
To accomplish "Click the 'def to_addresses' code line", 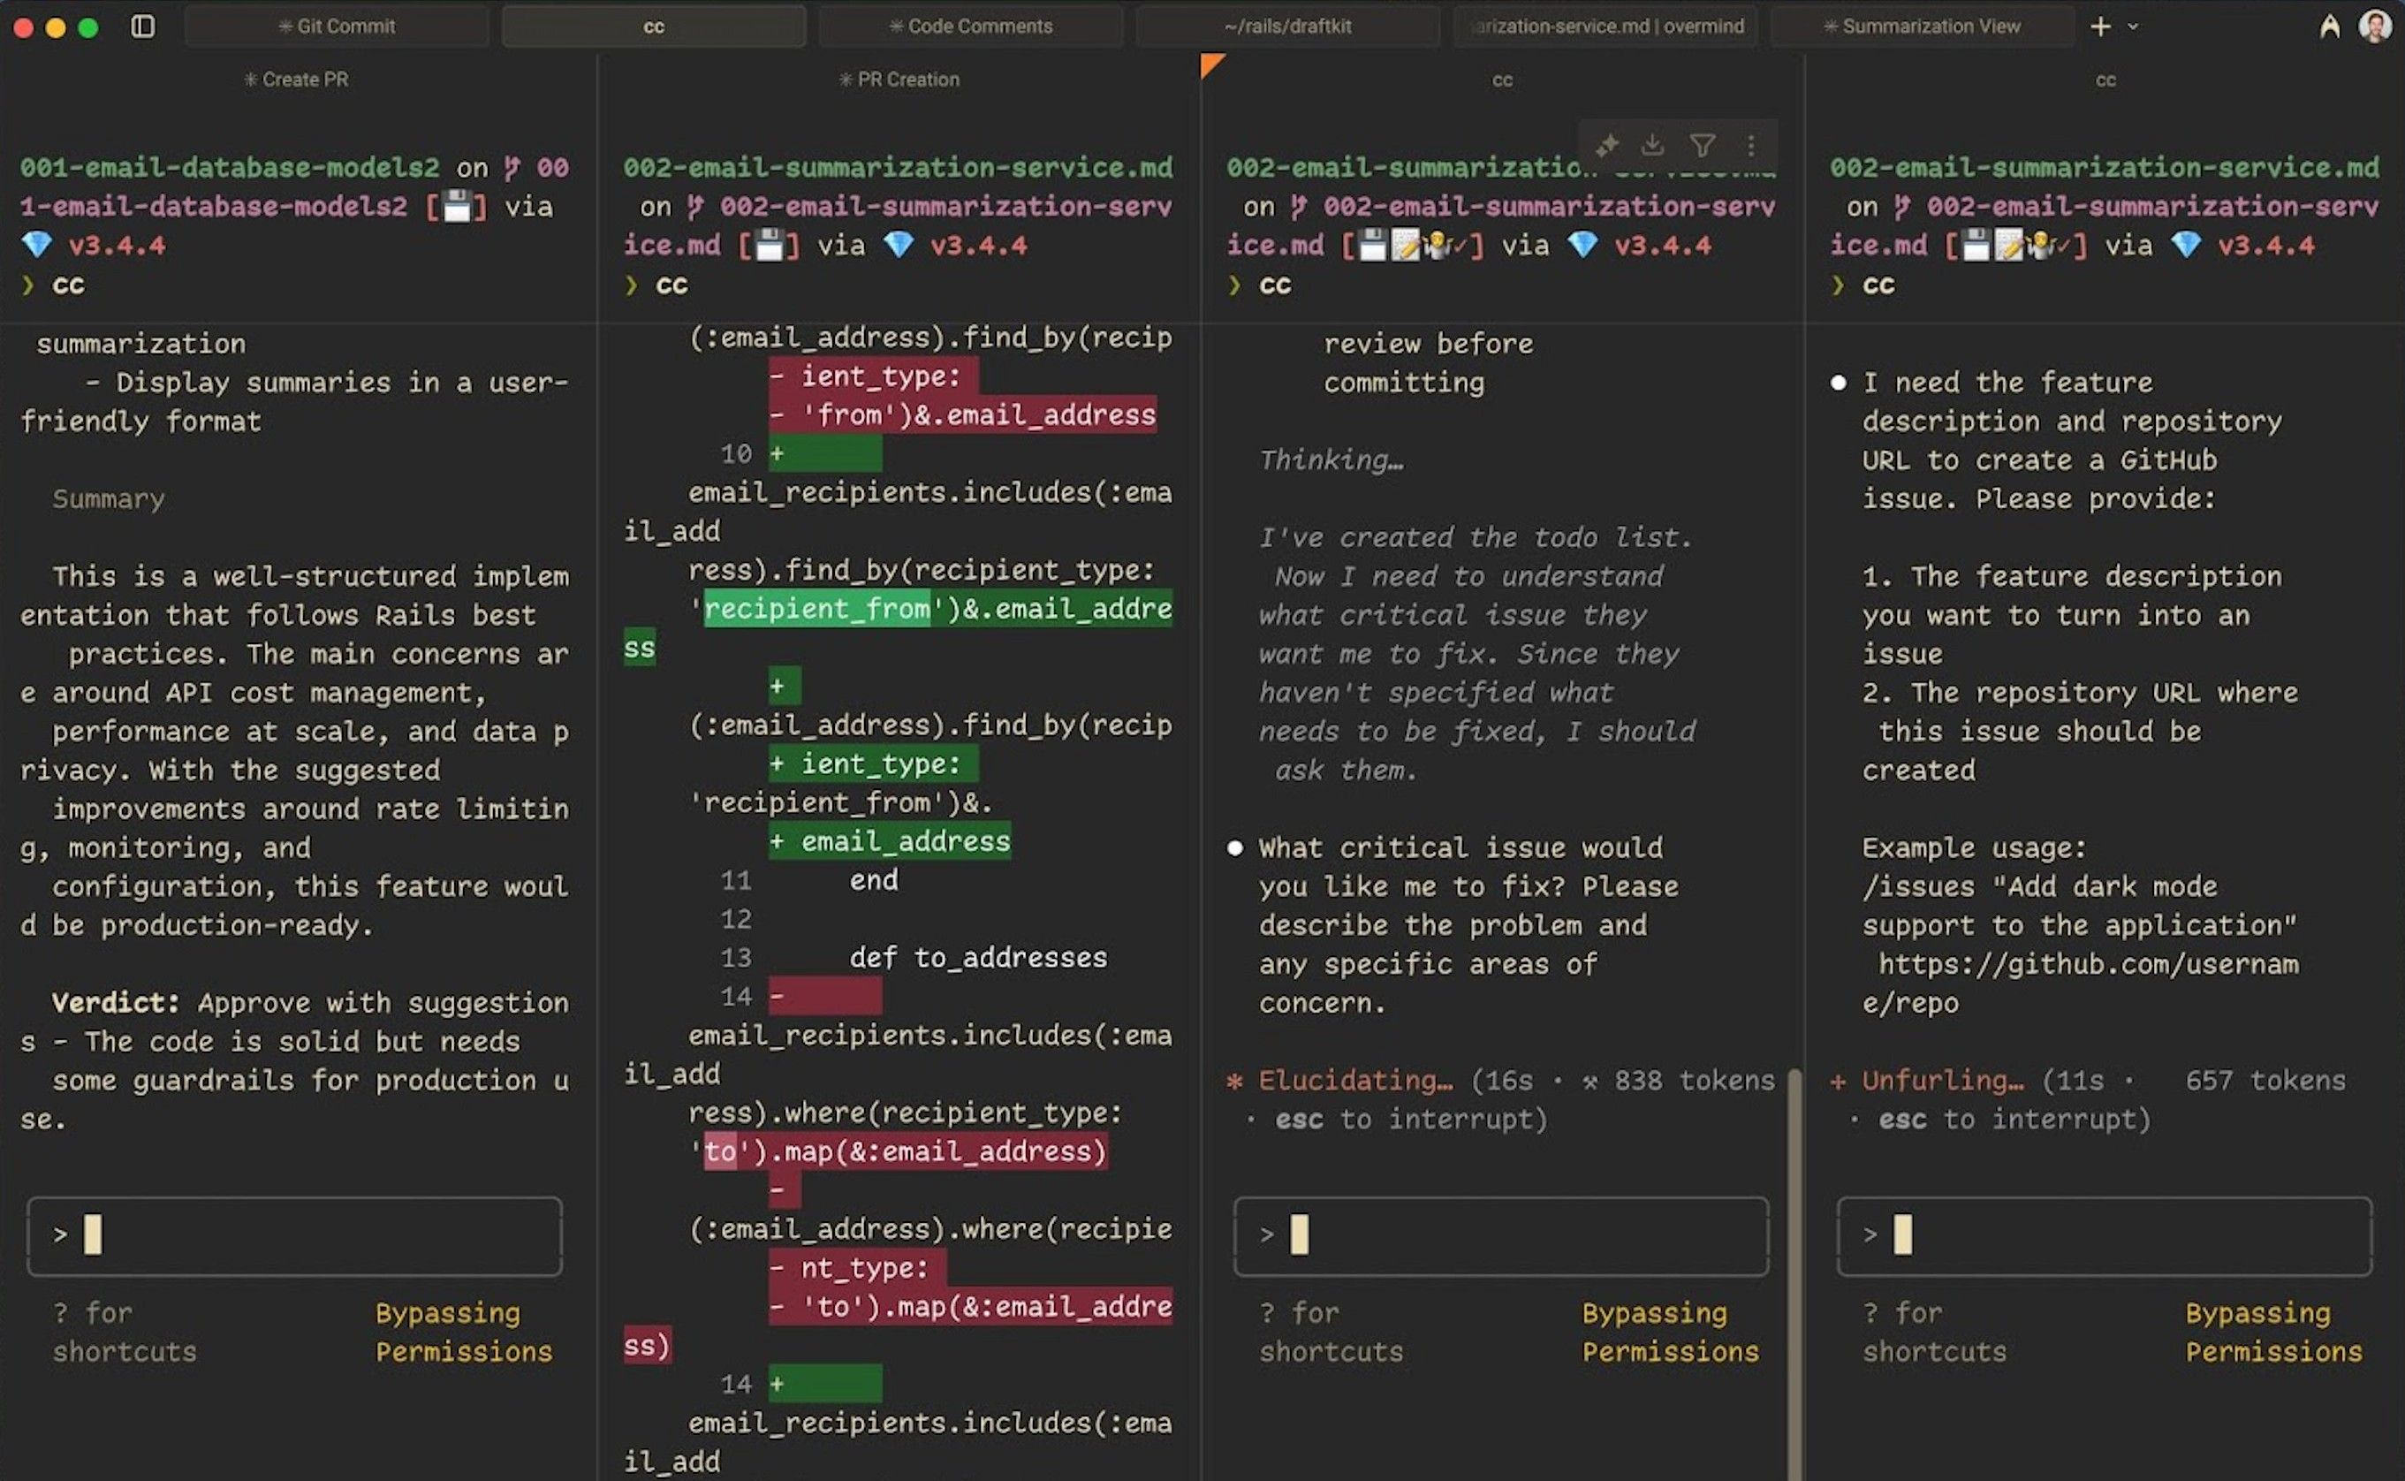I will click(978, 958).
